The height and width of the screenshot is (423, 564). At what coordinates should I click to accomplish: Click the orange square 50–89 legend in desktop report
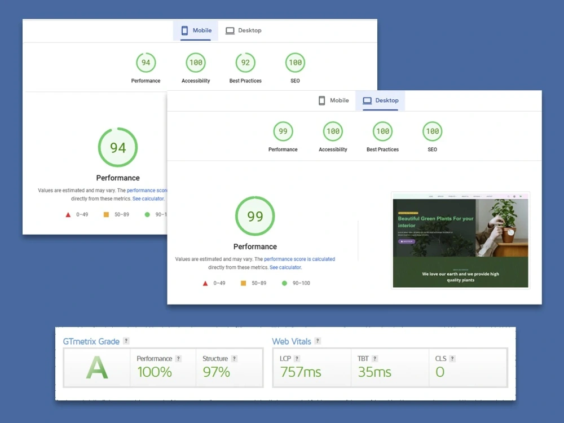[254, 284]
